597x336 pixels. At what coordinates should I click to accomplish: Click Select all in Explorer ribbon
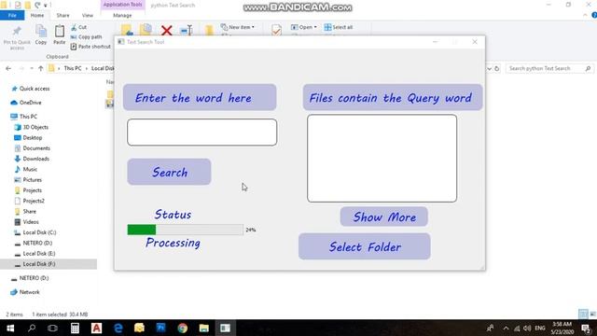[339, 27]
